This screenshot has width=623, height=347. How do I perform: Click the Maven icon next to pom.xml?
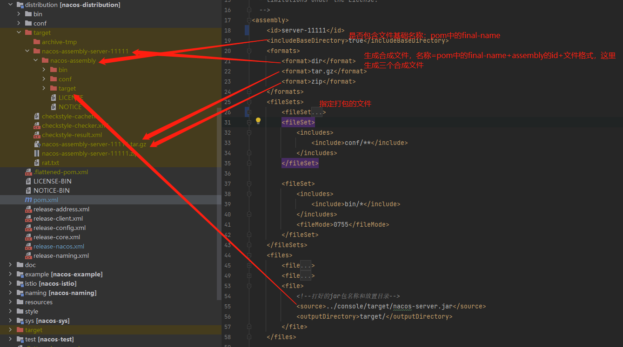28,200
